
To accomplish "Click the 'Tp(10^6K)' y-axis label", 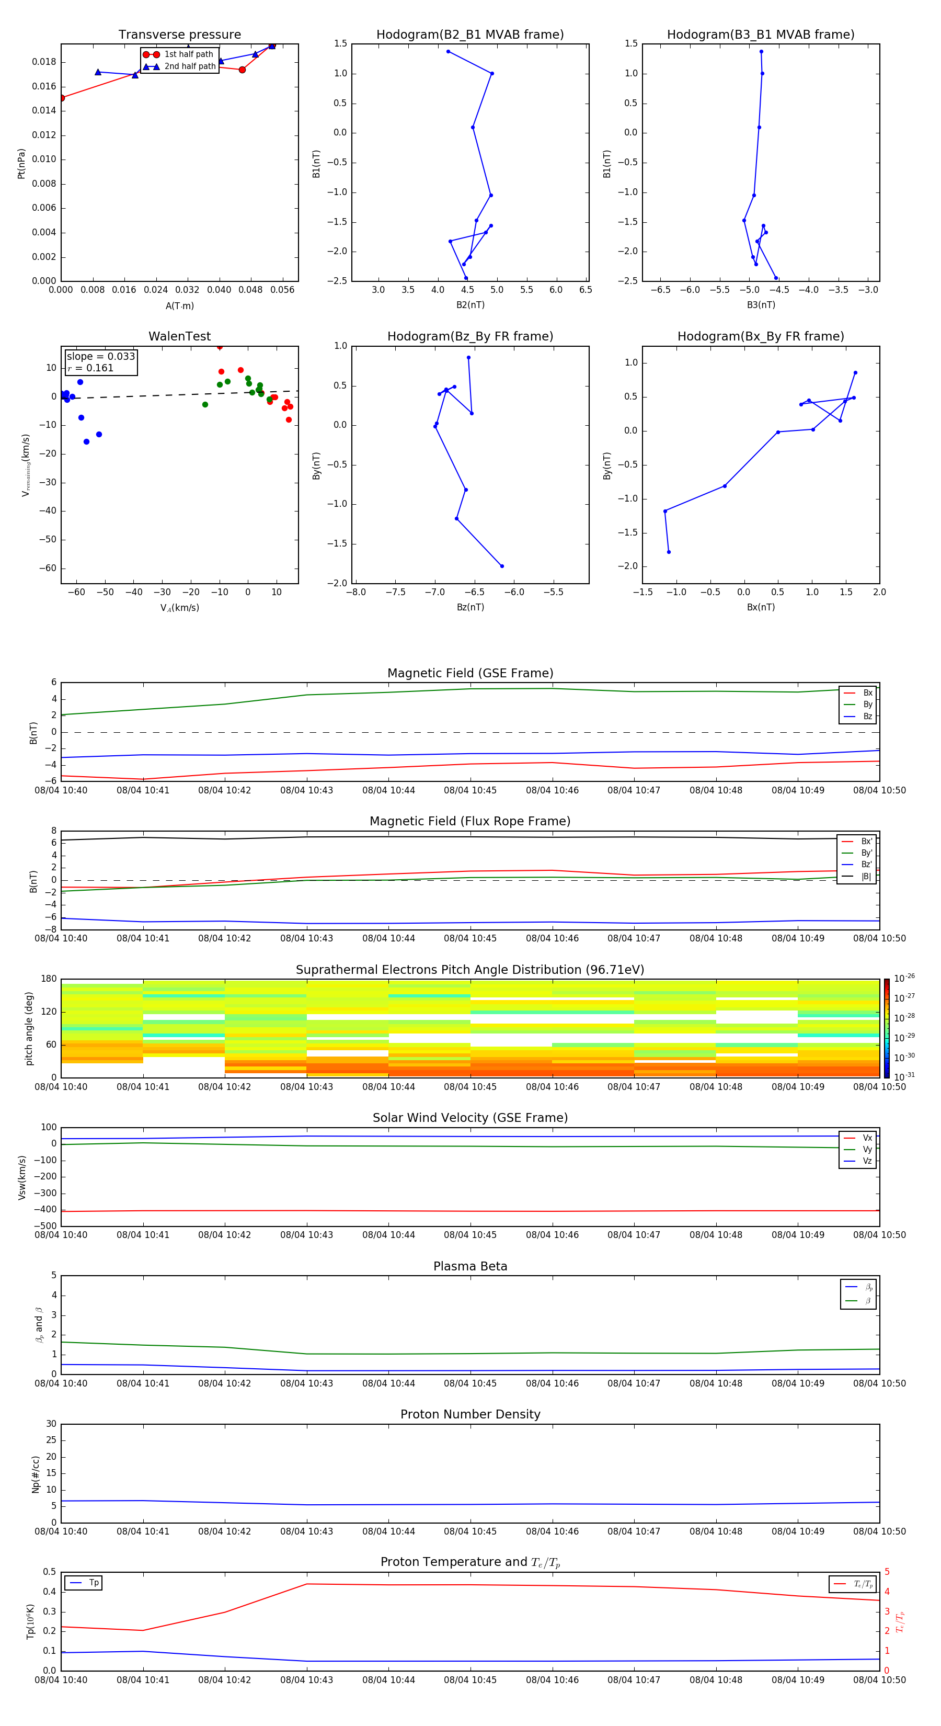I will click(30, 1621).
